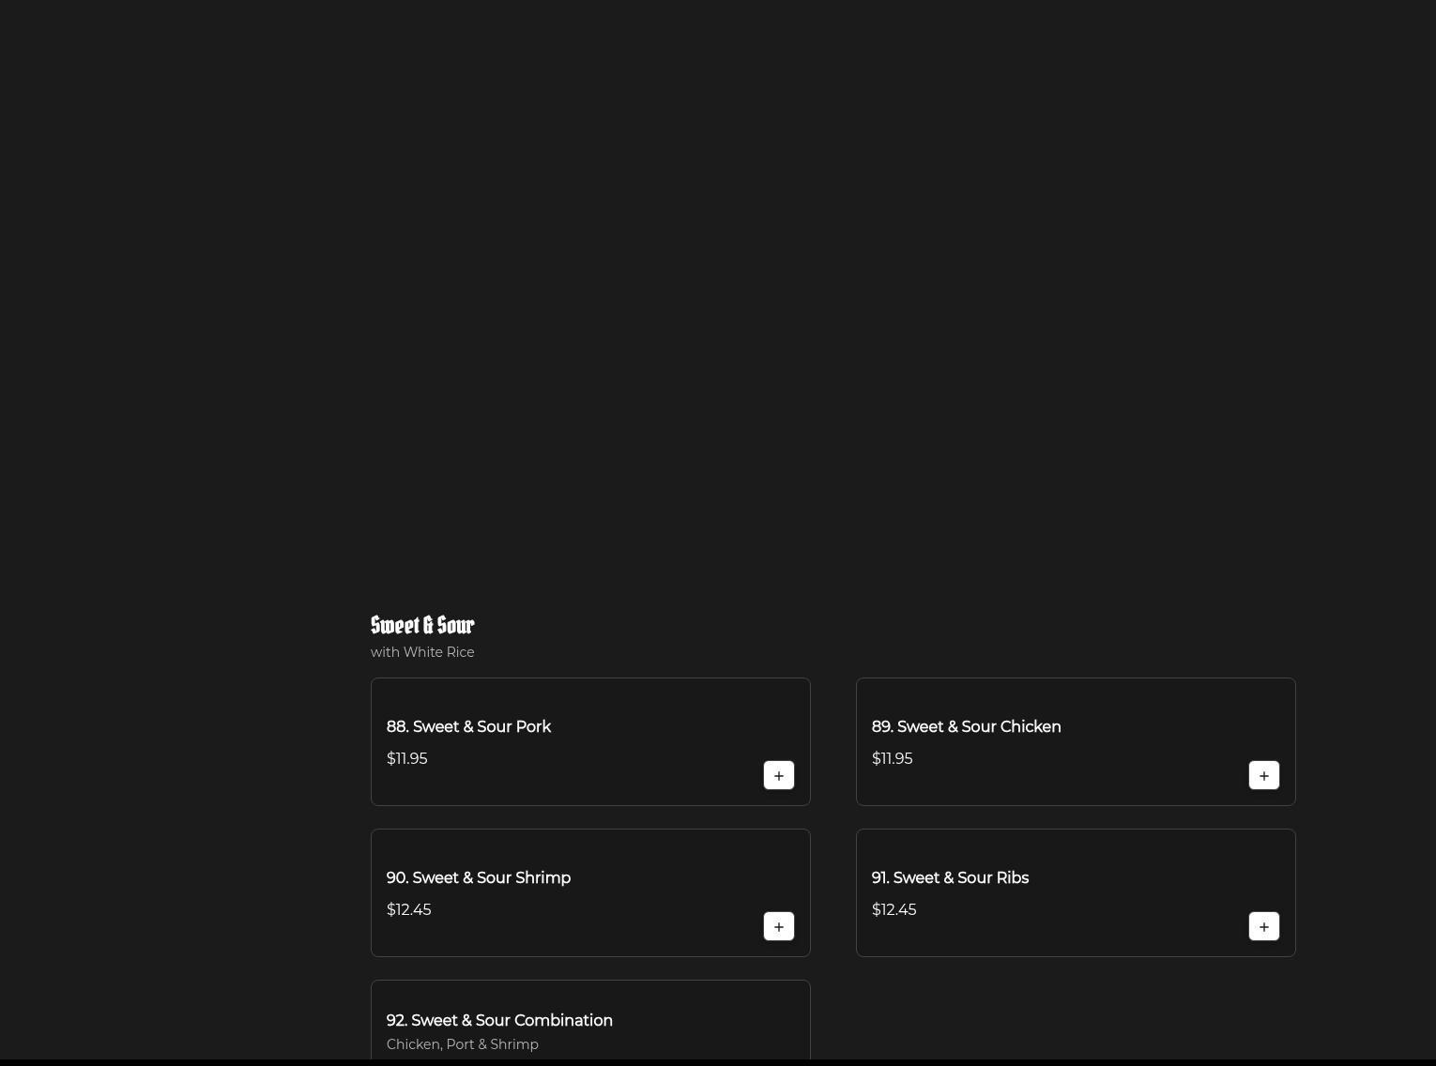
Task: Add Sweet & Sour Chicken with plus icon
Action: pyautogui.click(x=1263, y=775)
